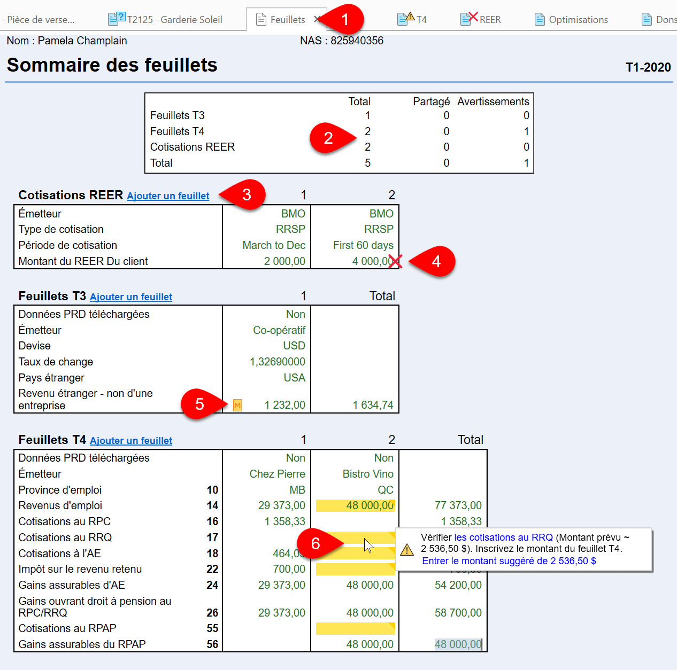Click the Feuillets tab page icon
The width and height of the screenshot is (677, 670).
261,20
